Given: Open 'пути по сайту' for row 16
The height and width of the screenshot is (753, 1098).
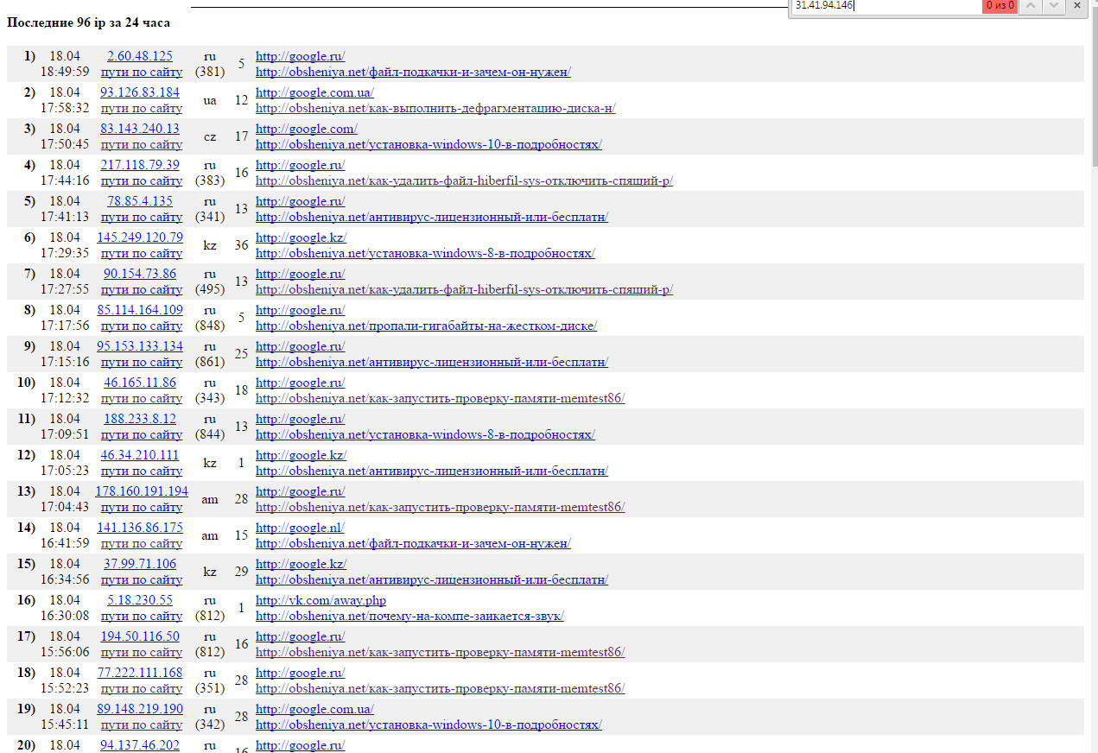Looking at the screenshot, I should 142,616.
